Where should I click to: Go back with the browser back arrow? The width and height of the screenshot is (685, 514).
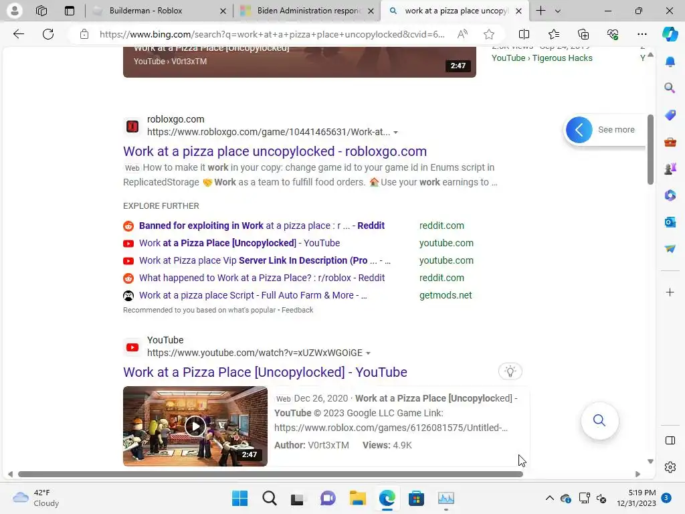[x=18, y=34]
